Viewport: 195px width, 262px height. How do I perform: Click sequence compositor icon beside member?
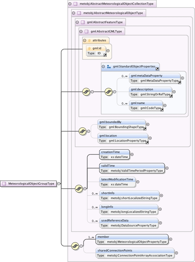[x=75, y=246]
